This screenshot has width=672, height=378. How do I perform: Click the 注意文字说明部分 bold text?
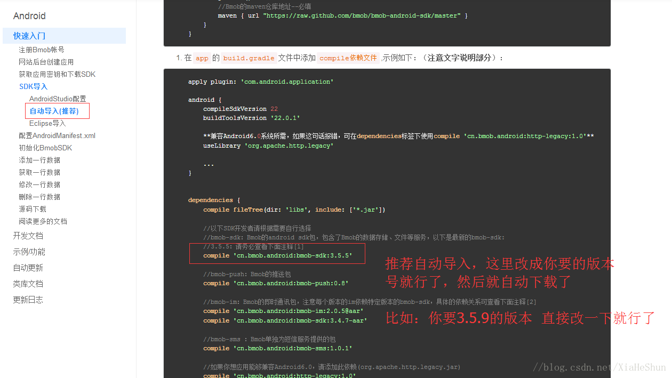(460, 58)
